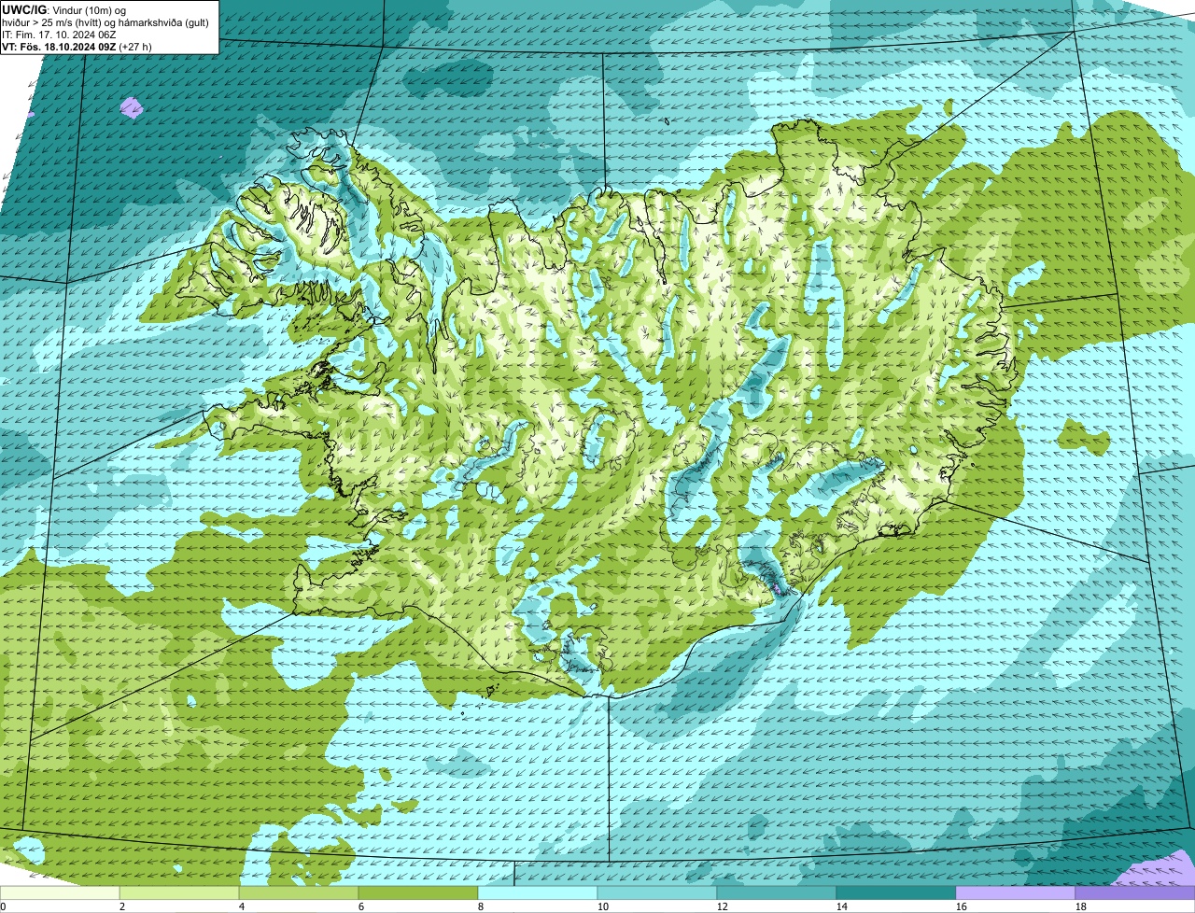
Task: Select the 14–16 m/s dark teal legend swatch
Action: click(x=896, y=893)
